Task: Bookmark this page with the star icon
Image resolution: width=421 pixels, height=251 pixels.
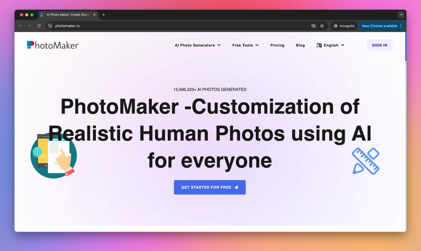Action: (322, 26)
